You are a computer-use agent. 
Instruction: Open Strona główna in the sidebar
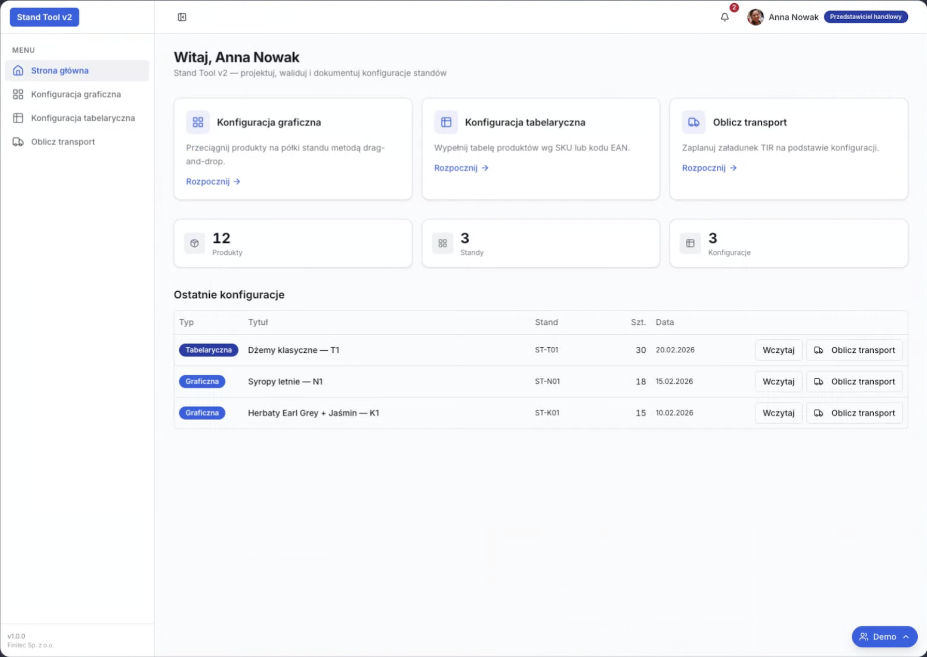[60, 70]
